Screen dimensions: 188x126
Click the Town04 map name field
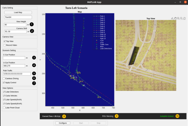[18, 17]
